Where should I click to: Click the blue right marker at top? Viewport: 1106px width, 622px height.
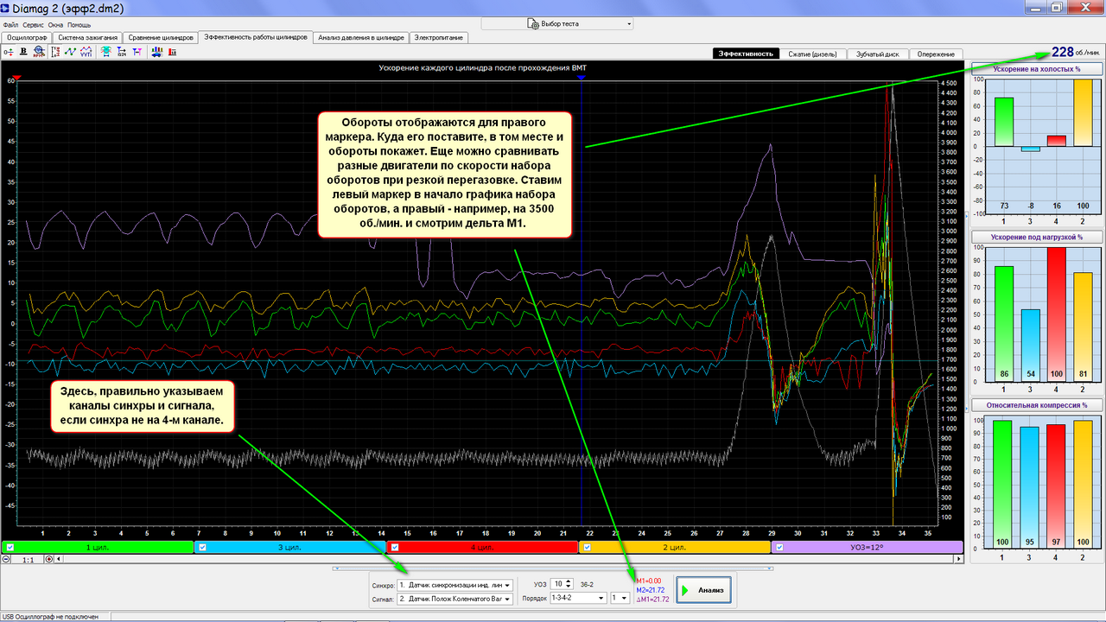point(582,78)
